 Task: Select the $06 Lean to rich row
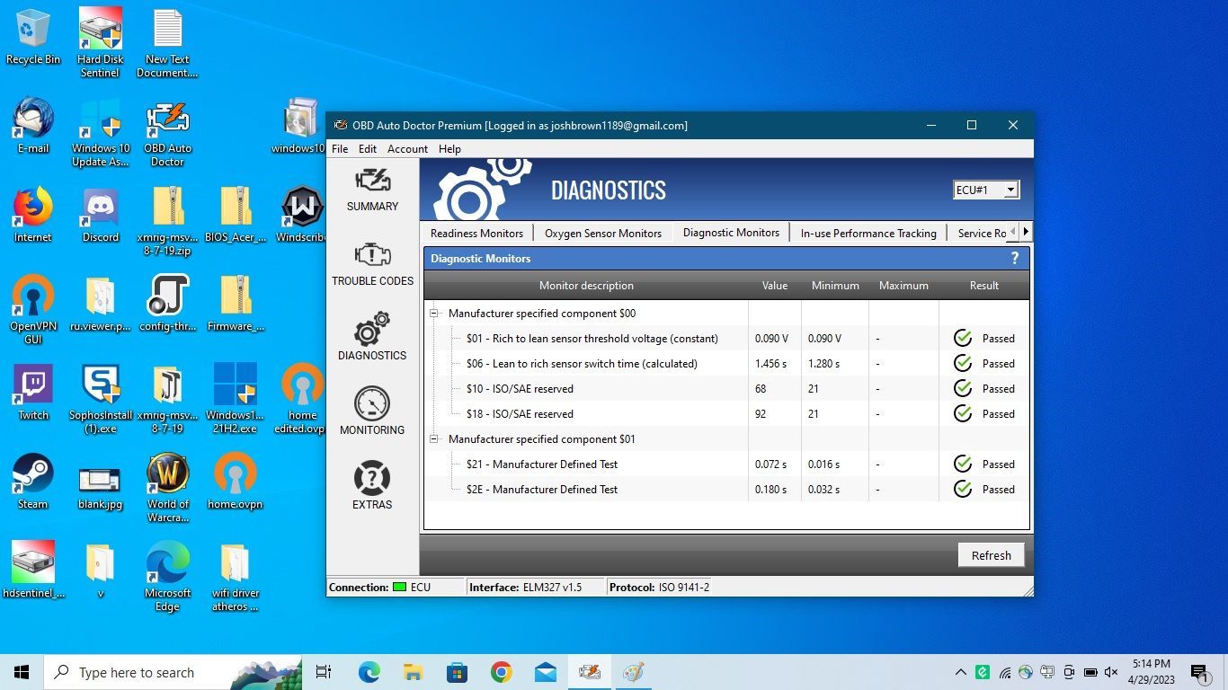[x=581, y=364]
